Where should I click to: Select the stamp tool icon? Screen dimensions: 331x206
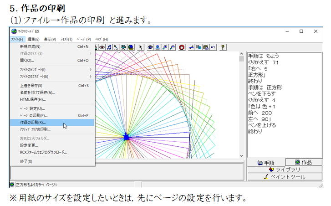[x=158, y=47]
